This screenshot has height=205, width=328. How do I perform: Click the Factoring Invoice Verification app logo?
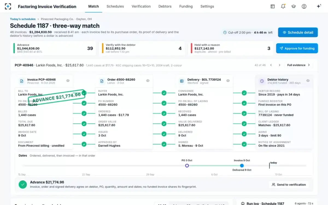coord(8,6)
